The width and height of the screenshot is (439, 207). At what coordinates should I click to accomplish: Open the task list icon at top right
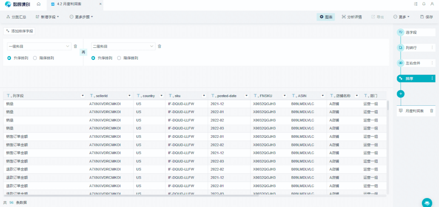[x=416, y=4]
